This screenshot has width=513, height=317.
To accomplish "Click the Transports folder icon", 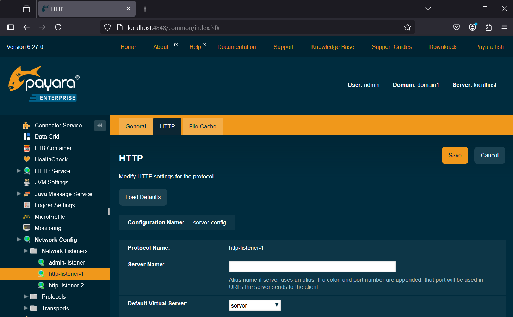I will [34, 308].
